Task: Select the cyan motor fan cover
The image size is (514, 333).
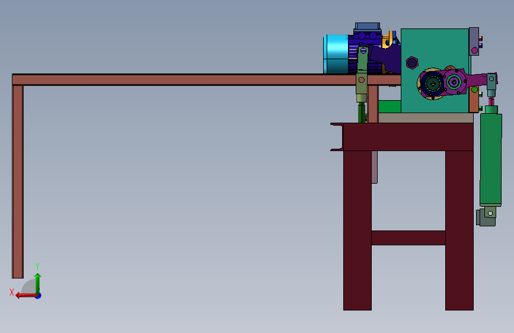Action: pyautogui.click(x=336, y=55)
